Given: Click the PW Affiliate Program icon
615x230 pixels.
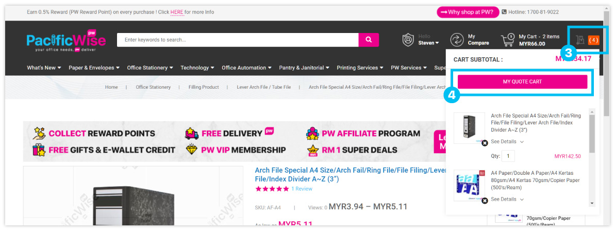Looking at the screenshot, I should tap(312, 134).
